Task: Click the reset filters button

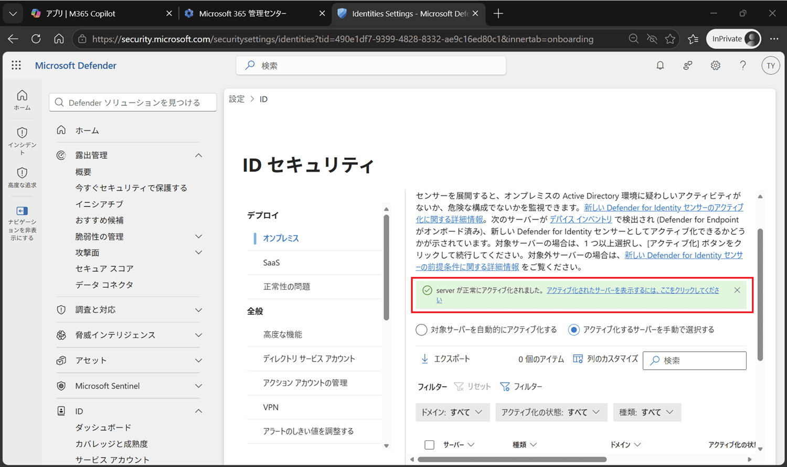Action: (472, 387)
